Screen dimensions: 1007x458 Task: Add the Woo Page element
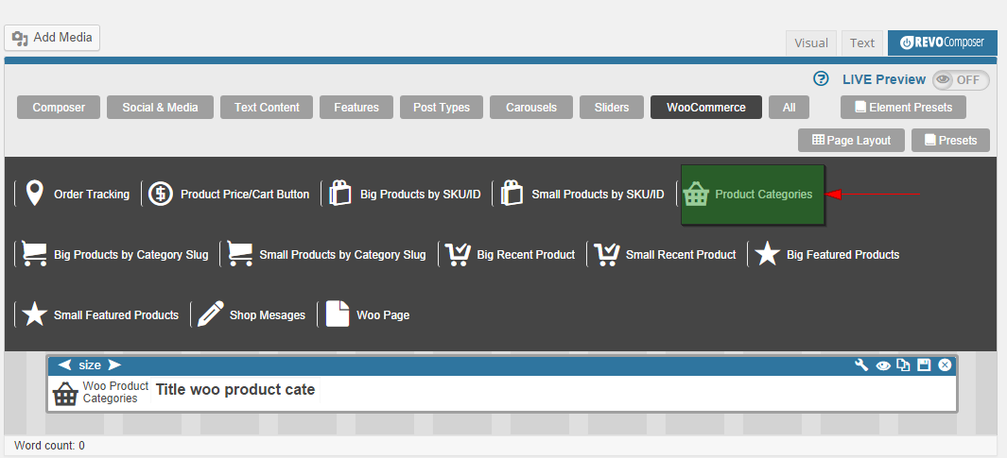pyautogui.click(x=368, y=314)
